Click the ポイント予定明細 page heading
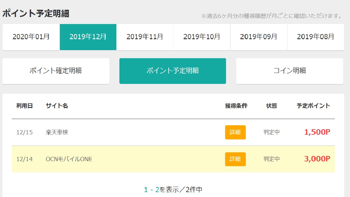 [36, 13]
